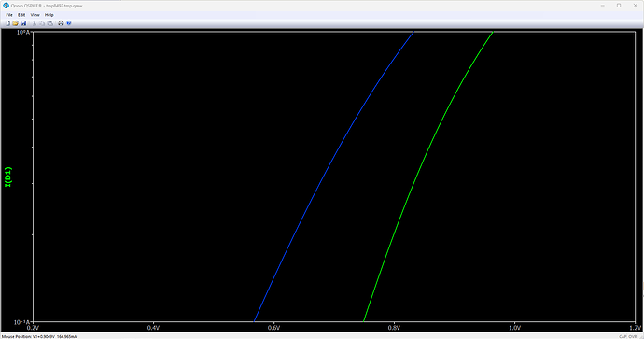This screenshot has height=339, width=644.
Task: Click the 1.2V axis label
Action: [635, 328]
